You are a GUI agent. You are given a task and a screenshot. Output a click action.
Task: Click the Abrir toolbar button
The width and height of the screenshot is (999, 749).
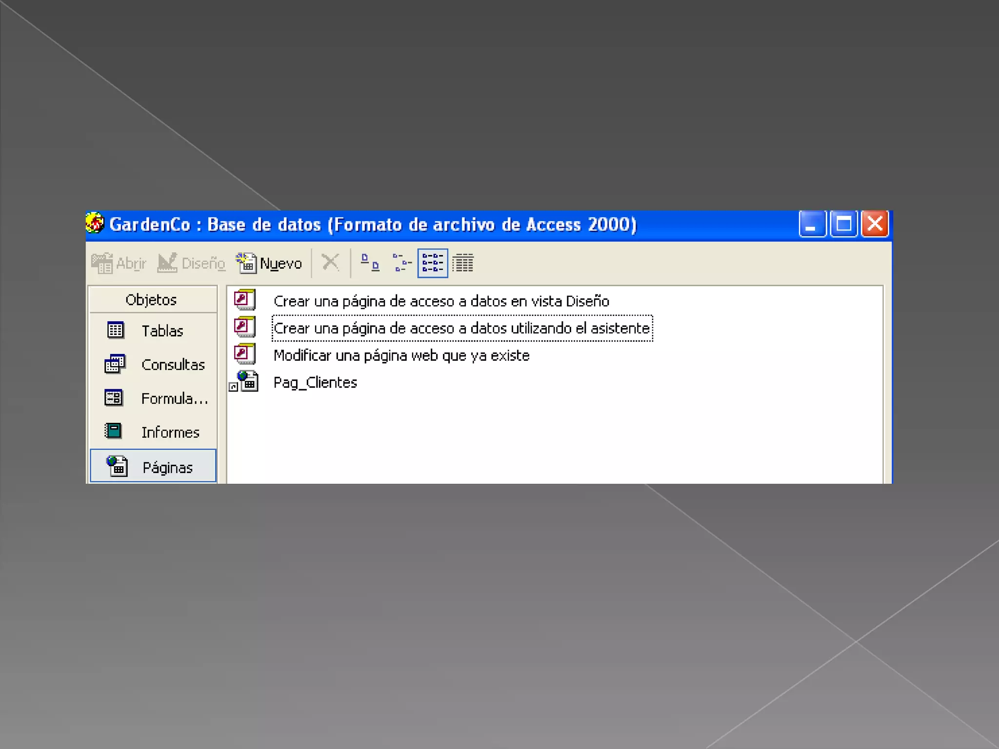(119, 263)
